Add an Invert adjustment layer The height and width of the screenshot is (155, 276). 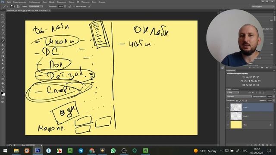tap(244, 85)
